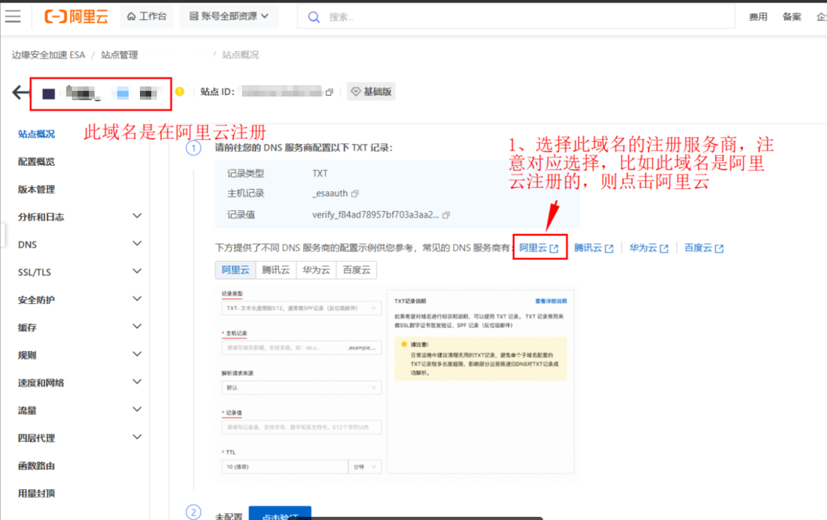Viewport: 827px width, 520px height.
Task: Click the 工作台 workbench button
Action: point(147,16)
